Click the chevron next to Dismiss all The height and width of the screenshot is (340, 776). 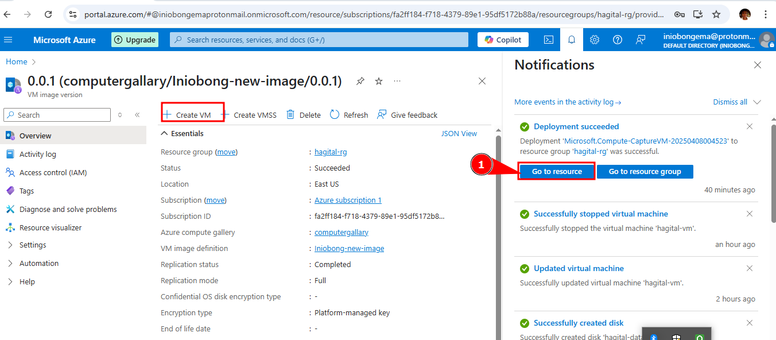point(757,102)
